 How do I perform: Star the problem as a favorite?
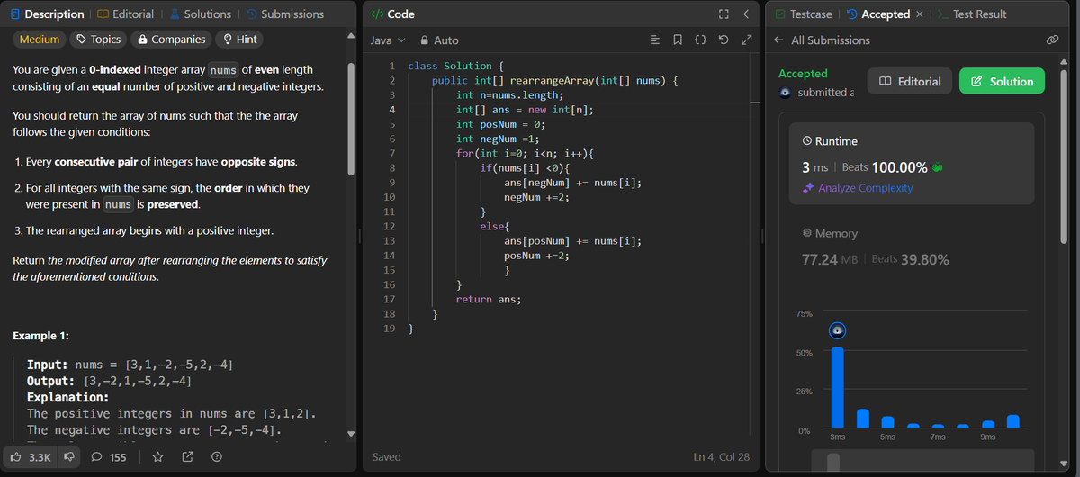(158, 457)
